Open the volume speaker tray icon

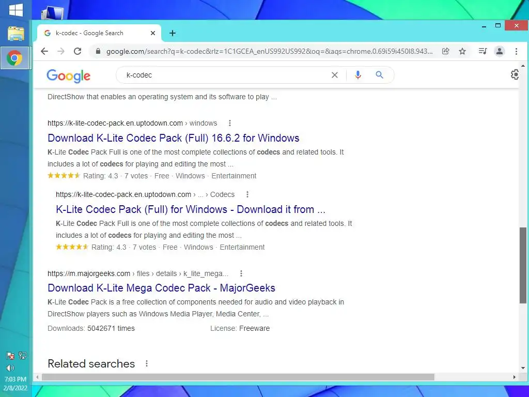pos(10,368)
